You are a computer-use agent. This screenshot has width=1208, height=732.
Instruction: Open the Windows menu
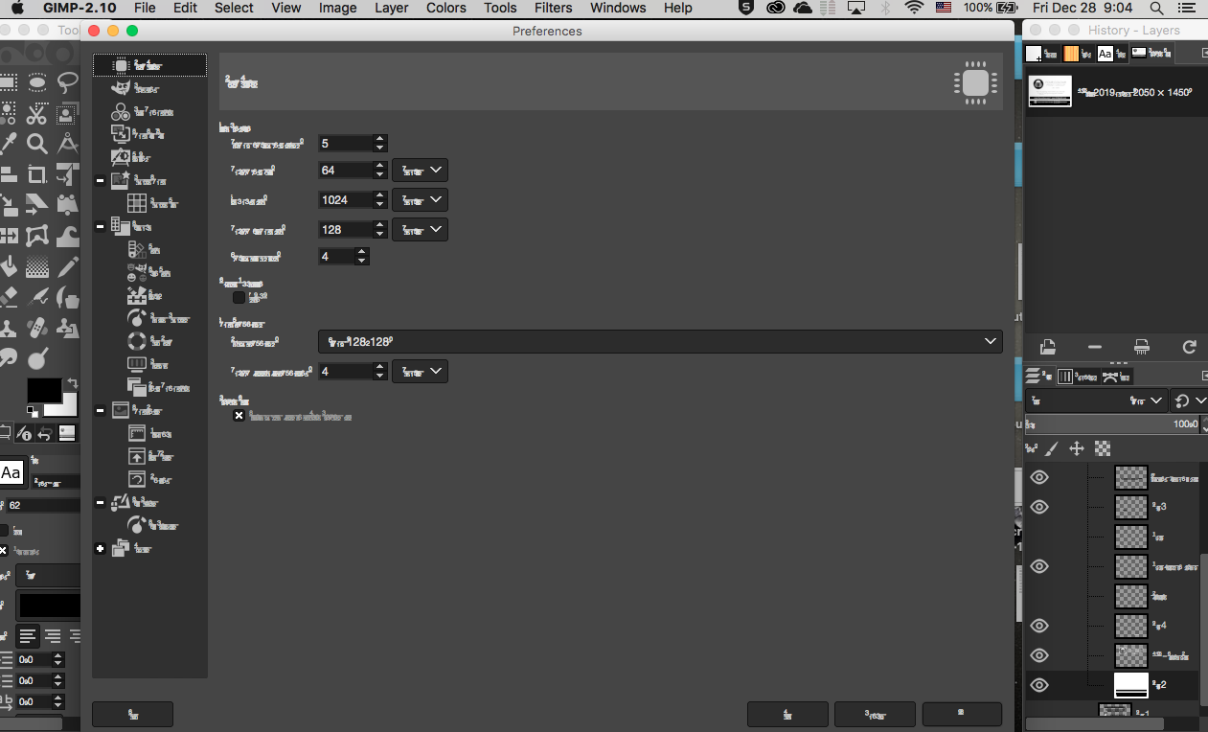(618, 8)
